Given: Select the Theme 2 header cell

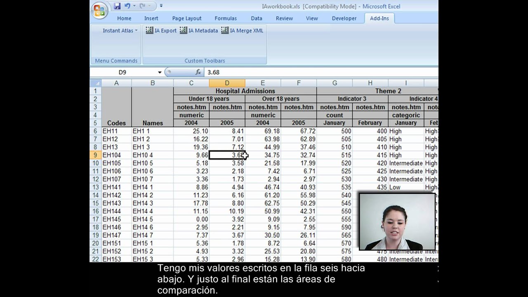Looking at the screenshot, I should point(388,91).
